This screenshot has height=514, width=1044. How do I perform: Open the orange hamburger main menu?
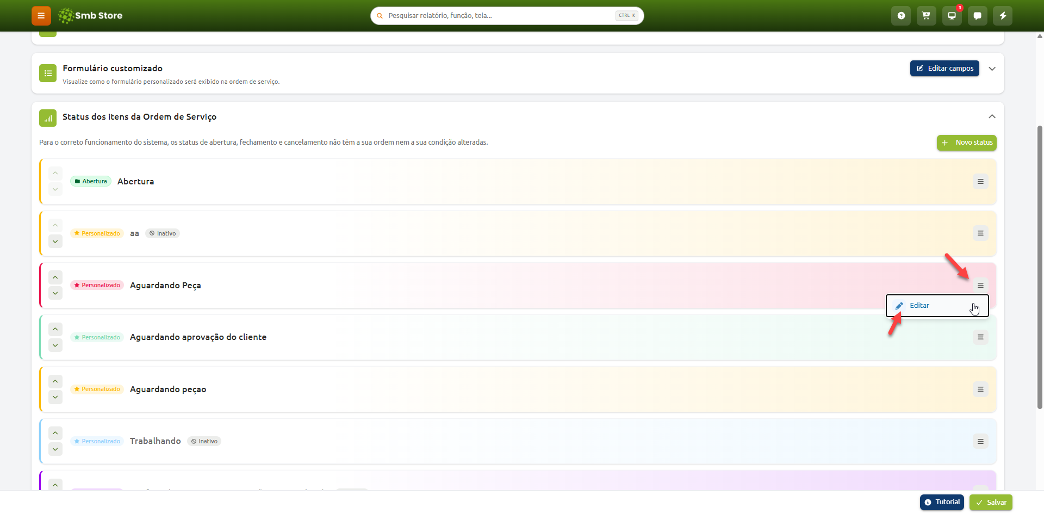[x=41, y=16]
